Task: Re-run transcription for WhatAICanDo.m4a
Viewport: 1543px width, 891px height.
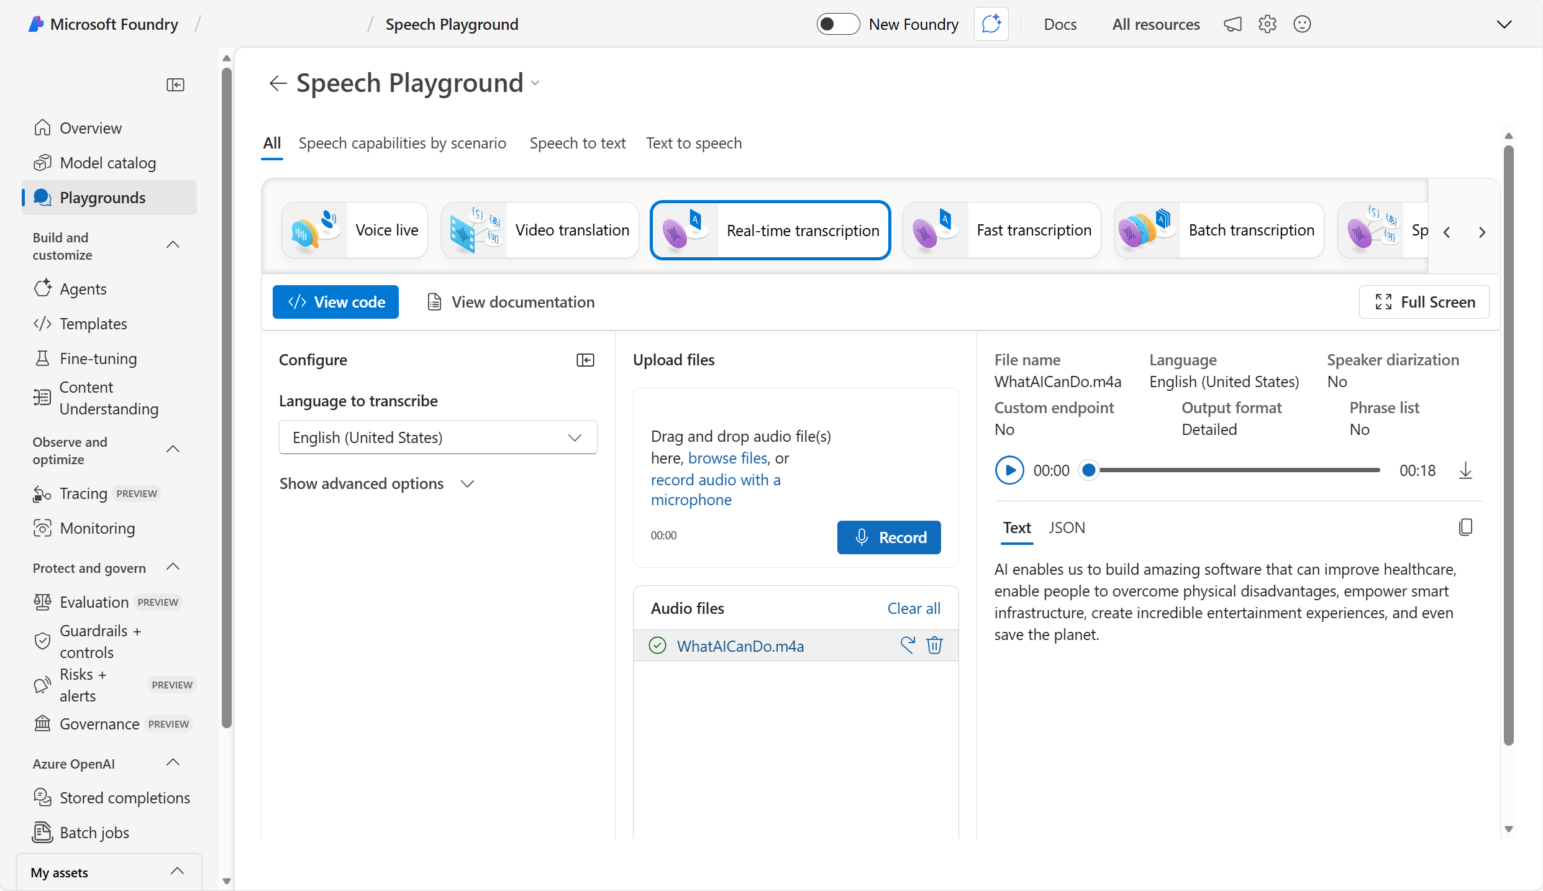Action: pos(908,645)
